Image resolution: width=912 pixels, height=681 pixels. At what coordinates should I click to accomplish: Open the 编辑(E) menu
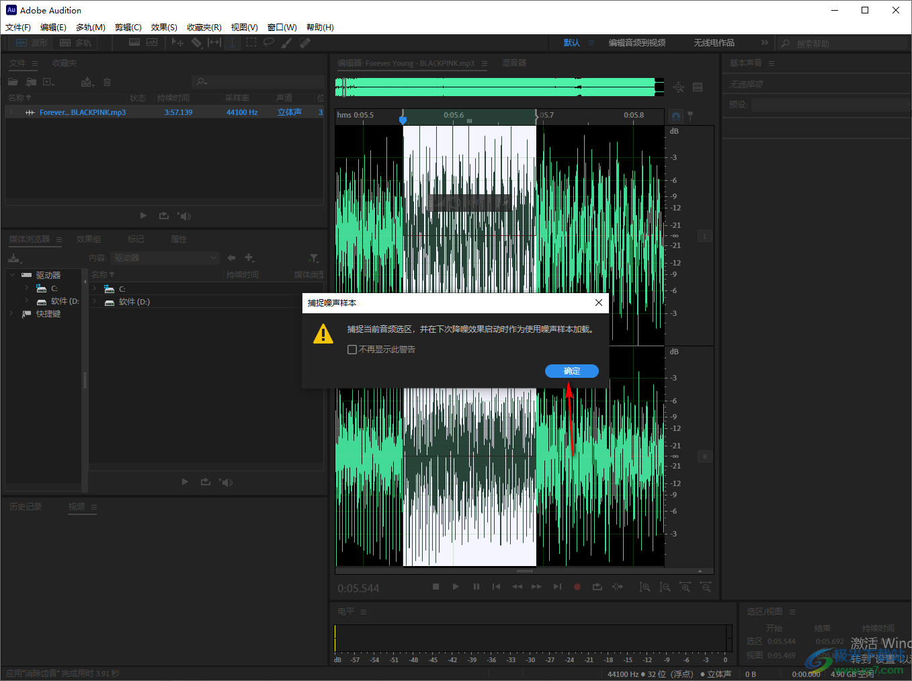tap(53, 28)
